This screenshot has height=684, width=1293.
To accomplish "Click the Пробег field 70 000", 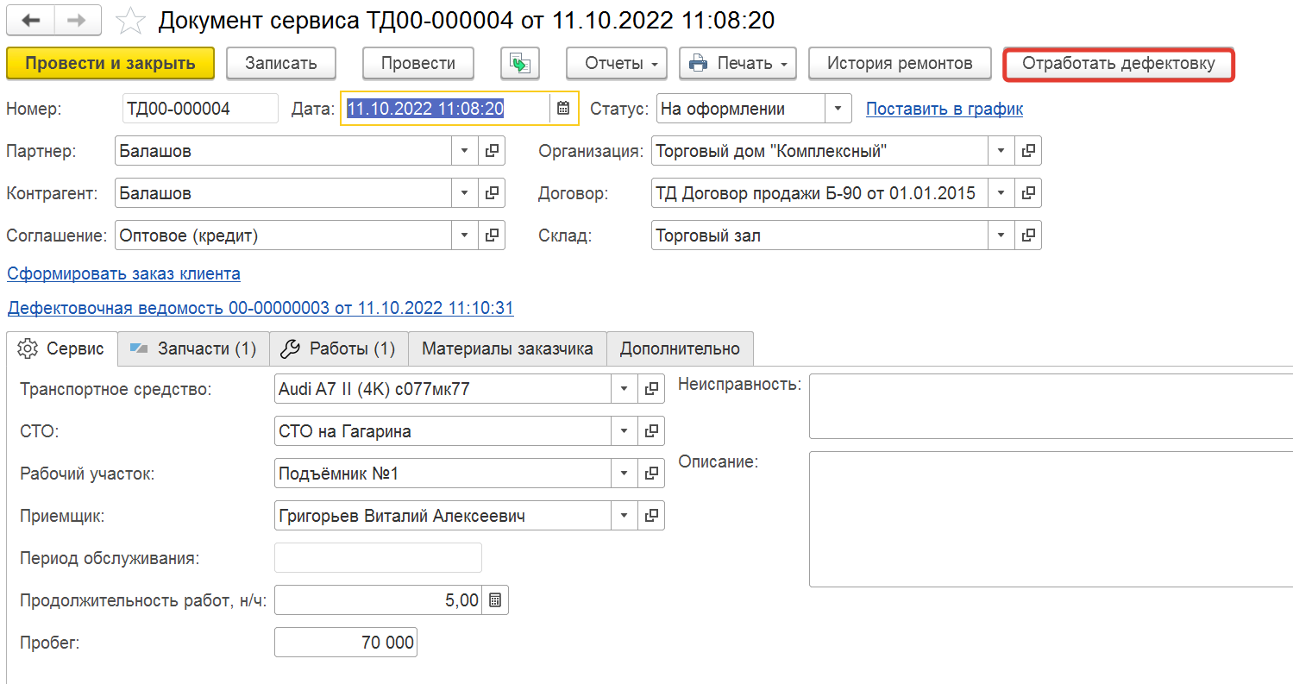I will click(346, 643).
